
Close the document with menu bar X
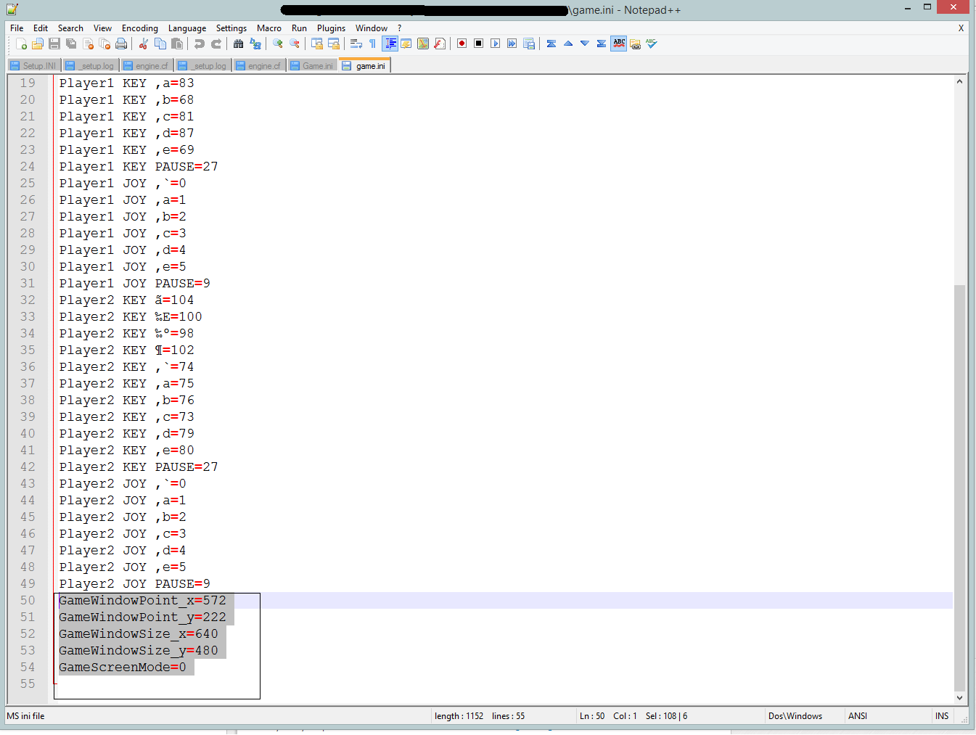[961, 28]
